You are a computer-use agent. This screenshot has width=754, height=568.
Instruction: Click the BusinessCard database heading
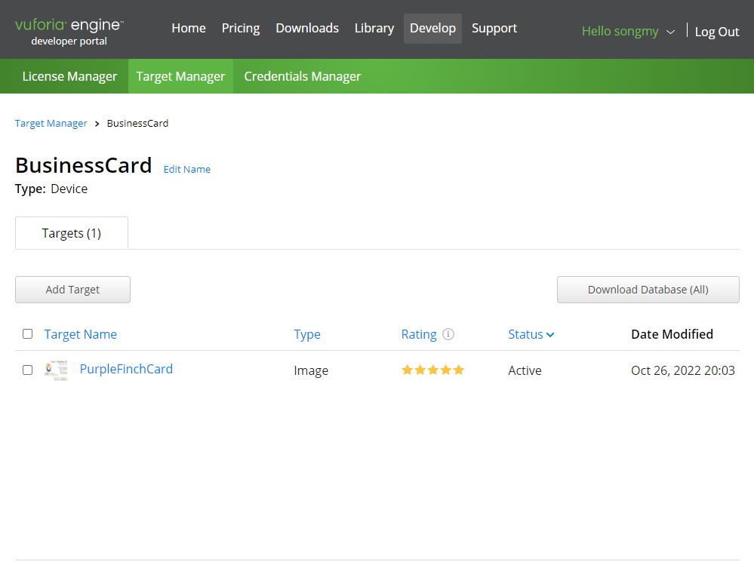[x=84, y=165]
